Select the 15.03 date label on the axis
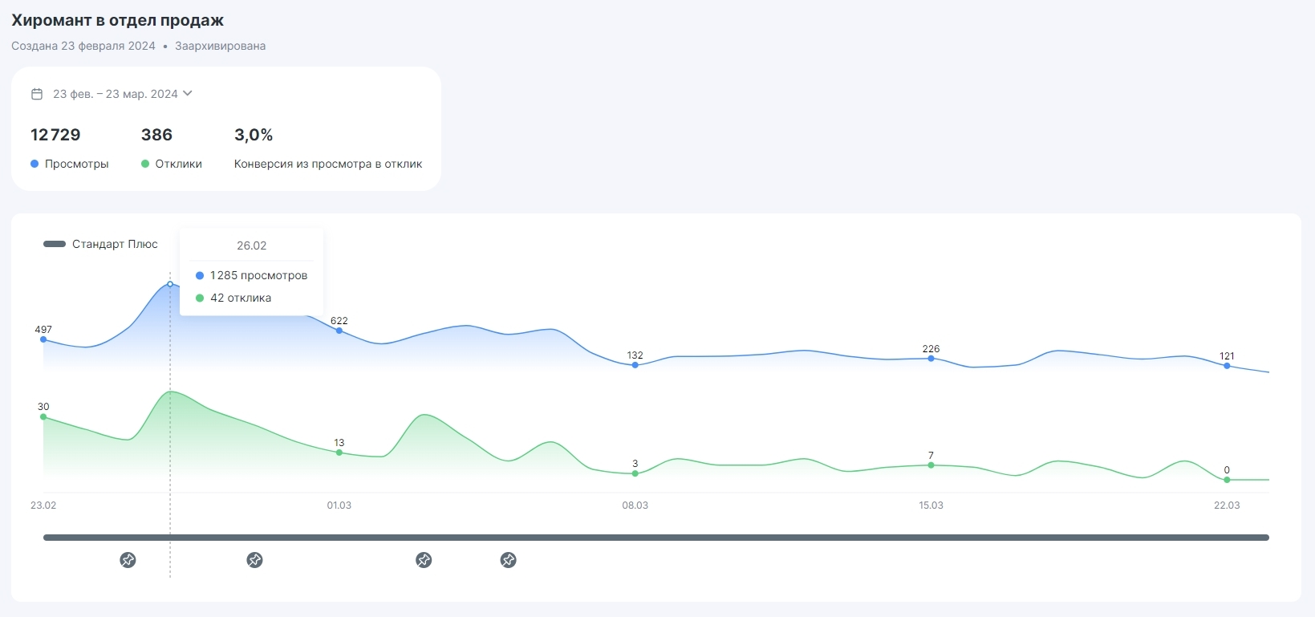This screenshot has width=1315, height=617. [x=931, y=505]
